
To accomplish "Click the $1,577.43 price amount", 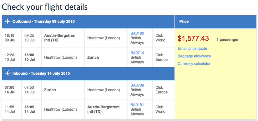I will (x=193, y=39).
